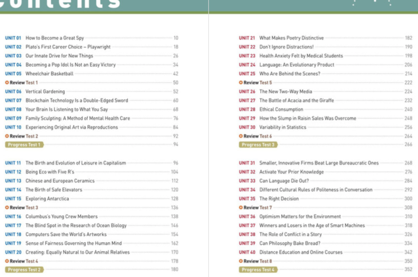Open the Progress Test 4 badge
The height and width of the screenshot is (277, 418).
point(258,270)
